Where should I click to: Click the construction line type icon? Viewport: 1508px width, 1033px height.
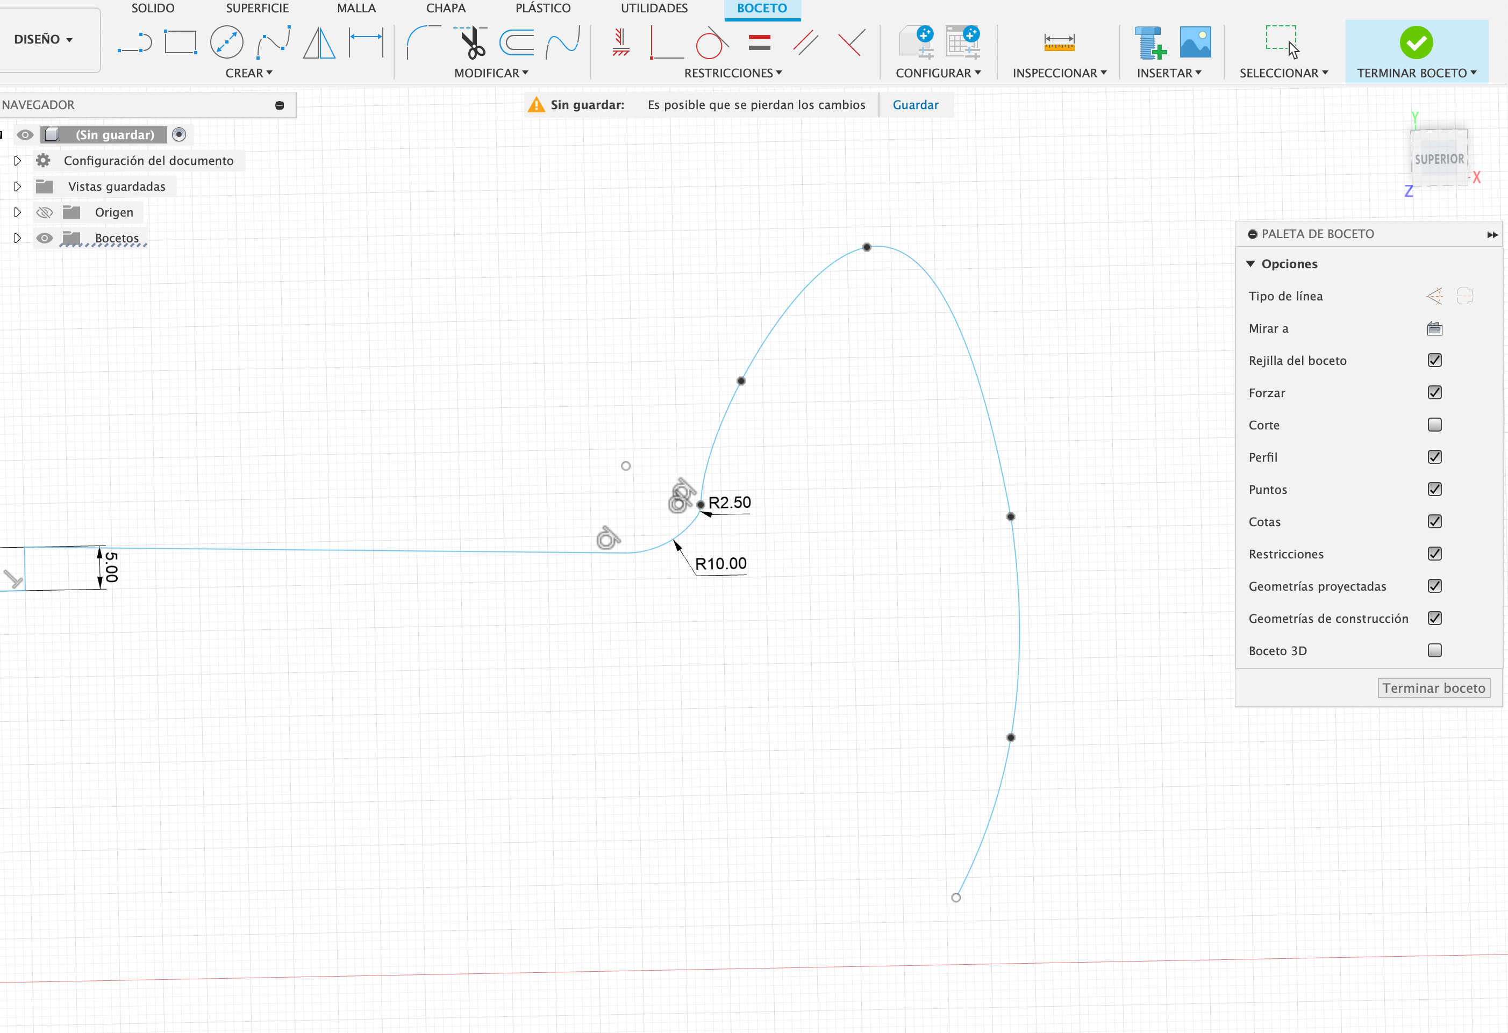pos(1464,296)
